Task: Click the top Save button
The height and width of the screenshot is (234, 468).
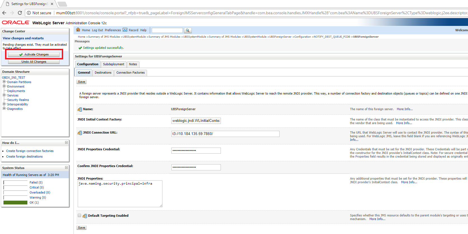Action: [82, 82]
